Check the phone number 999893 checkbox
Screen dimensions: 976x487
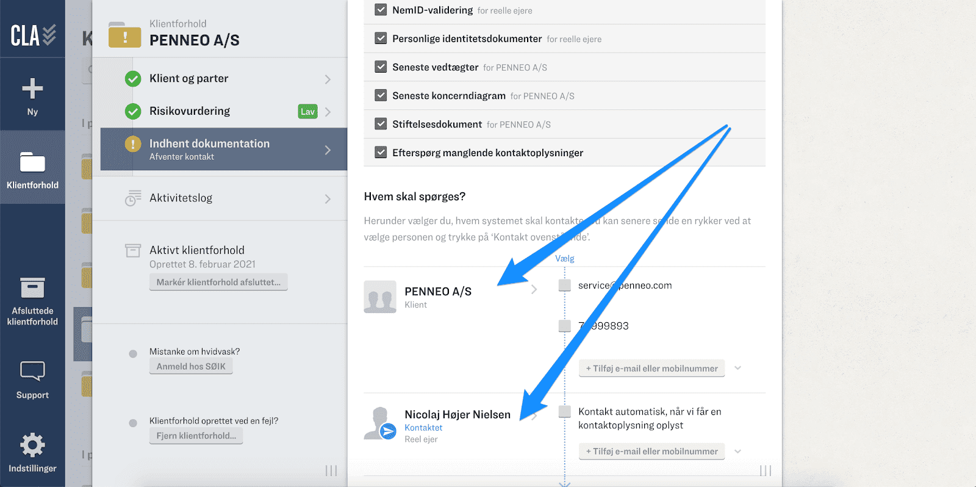[565, 326]
